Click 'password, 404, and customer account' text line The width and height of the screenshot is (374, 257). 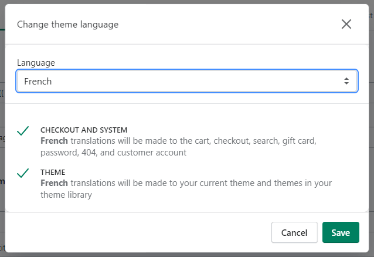(113, 153)
